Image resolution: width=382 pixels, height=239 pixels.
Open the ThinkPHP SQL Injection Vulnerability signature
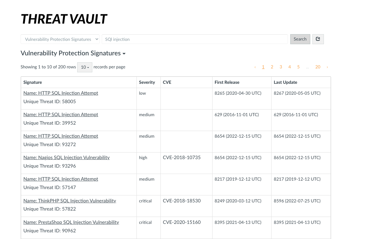(70, 201)
